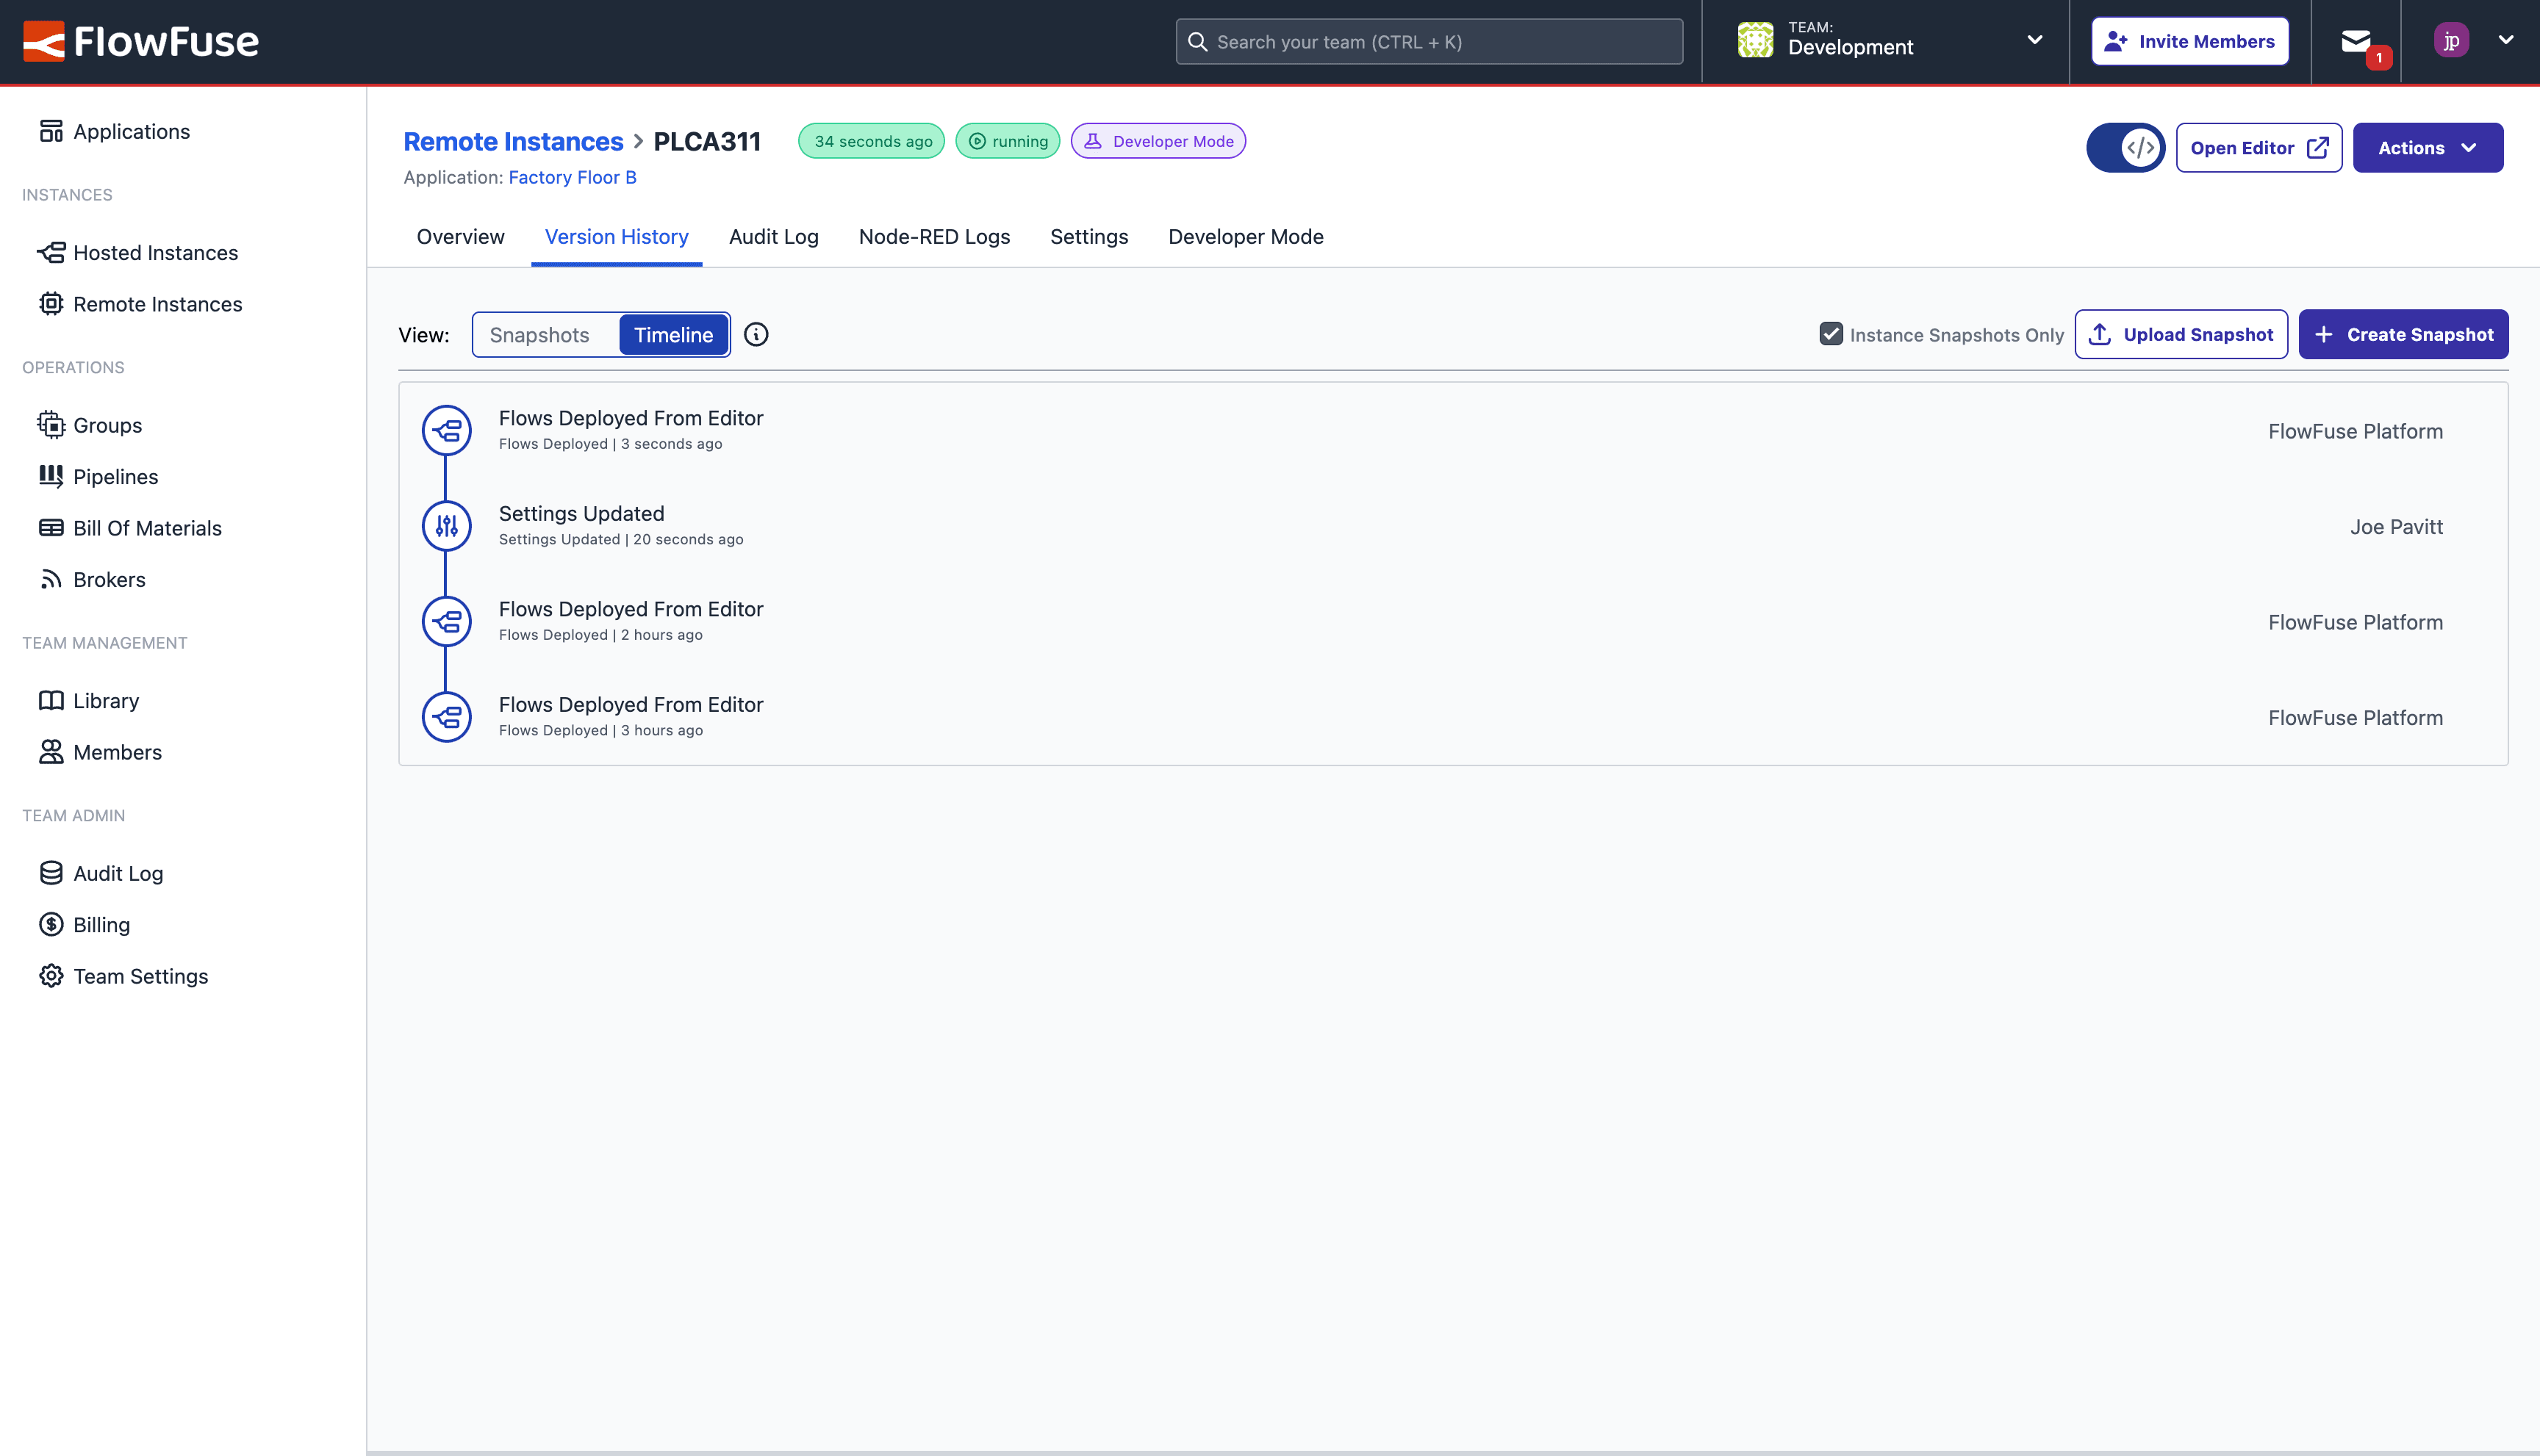Uncheck Instance Snapshots Only

pyautogui.click(x=1831, y=334)
